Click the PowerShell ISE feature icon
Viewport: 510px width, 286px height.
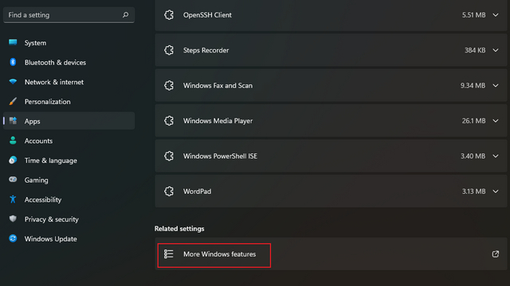coord(169,157)
